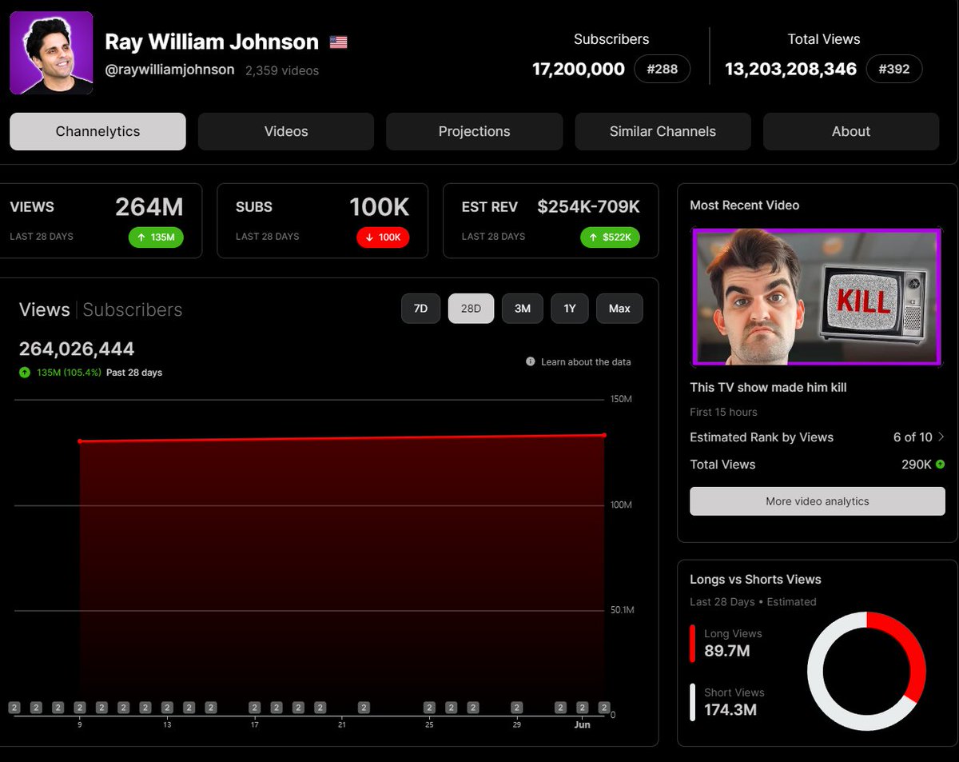Click the green $522K change badge
This screenshot has height=762, width=959.
click(x=610, y=237)
